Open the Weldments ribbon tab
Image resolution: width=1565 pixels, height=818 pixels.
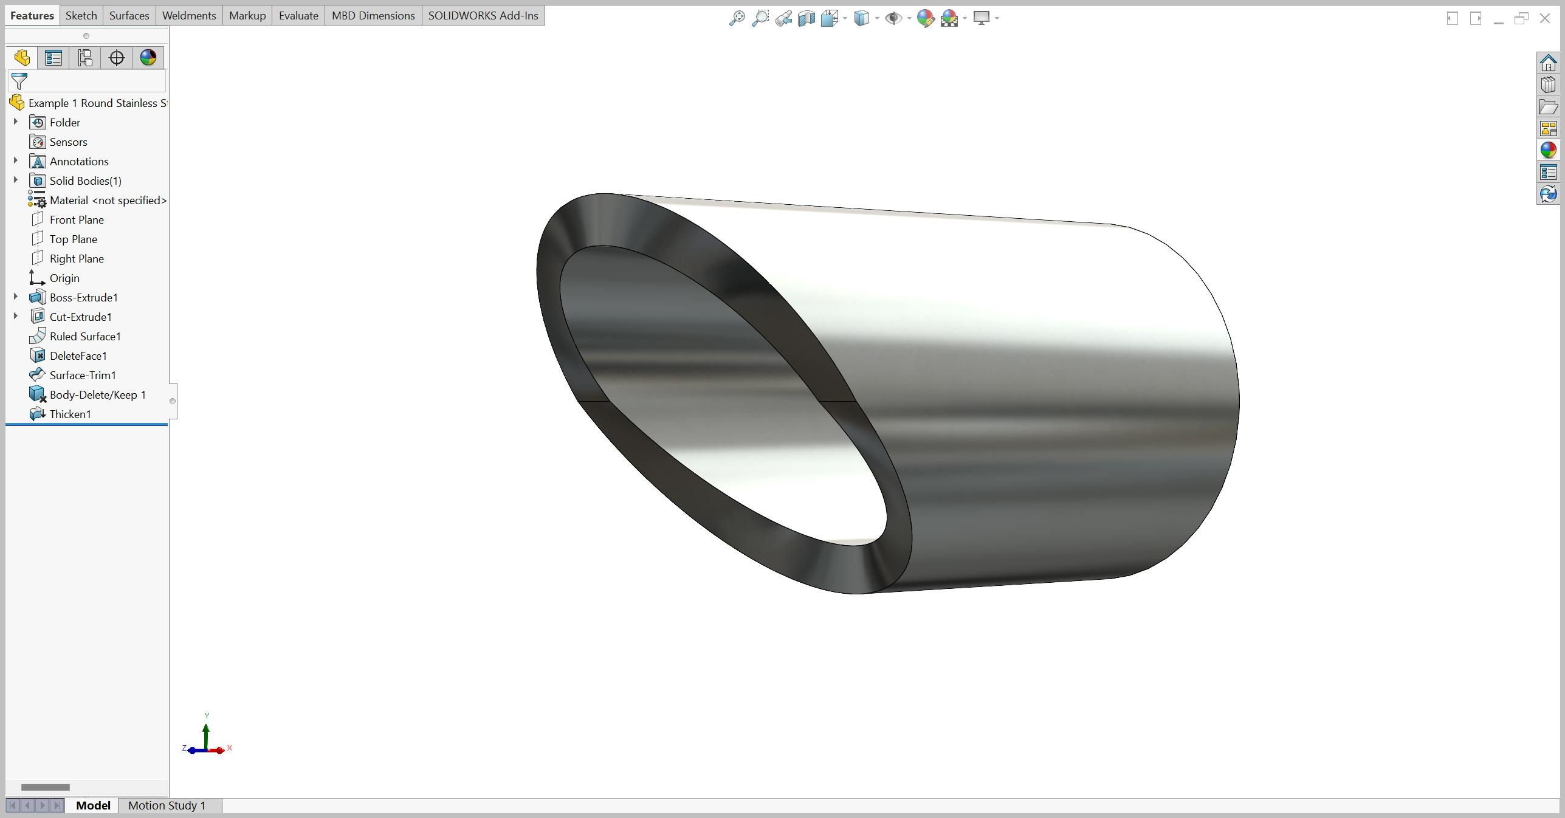pyautogui.click(x=188, y=15)
